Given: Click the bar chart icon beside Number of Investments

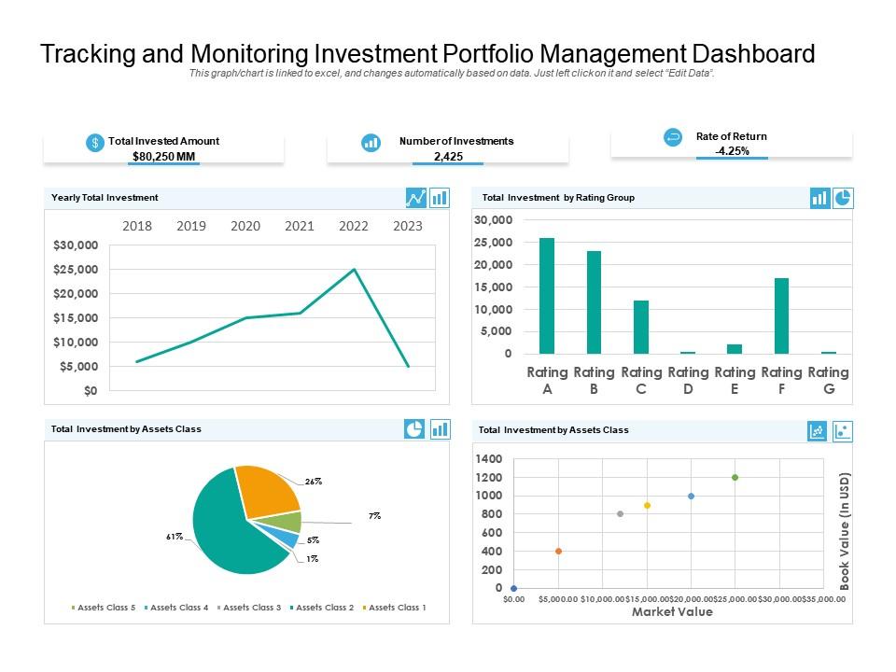Looking at the screenshot, I should [371, 142].
